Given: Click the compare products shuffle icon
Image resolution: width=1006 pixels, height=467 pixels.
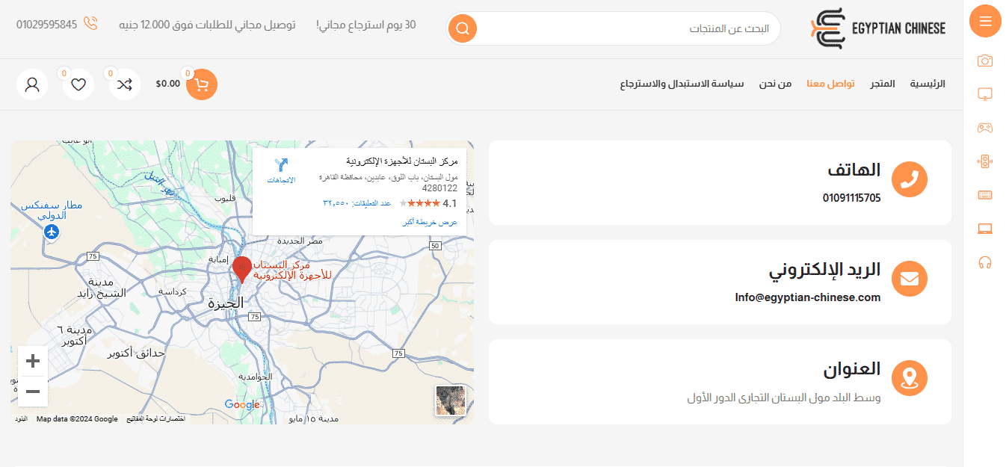Looking at the screenshot, I should click(x=124, y=84).
